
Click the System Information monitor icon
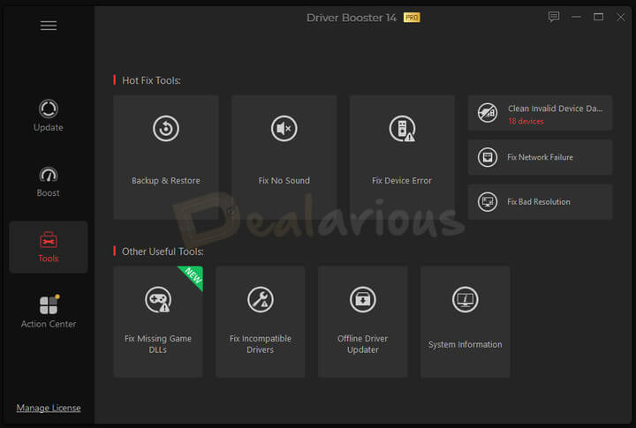tap(465, 300)
